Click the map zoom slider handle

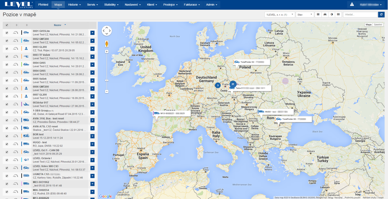click(107, 80)
